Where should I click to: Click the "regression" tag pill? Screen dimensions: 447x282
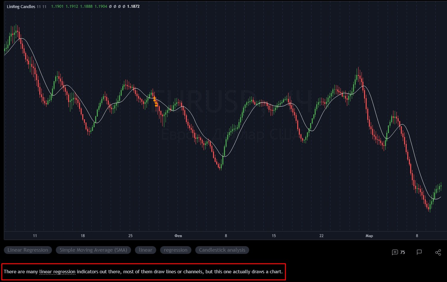pos(176,250)
